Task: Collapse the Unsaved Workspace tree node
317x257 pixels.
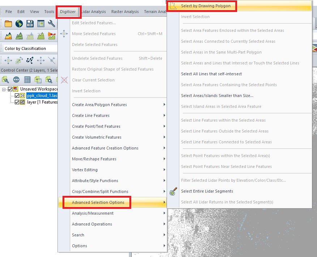Action: pyautogui.click(x=4, y=89)
